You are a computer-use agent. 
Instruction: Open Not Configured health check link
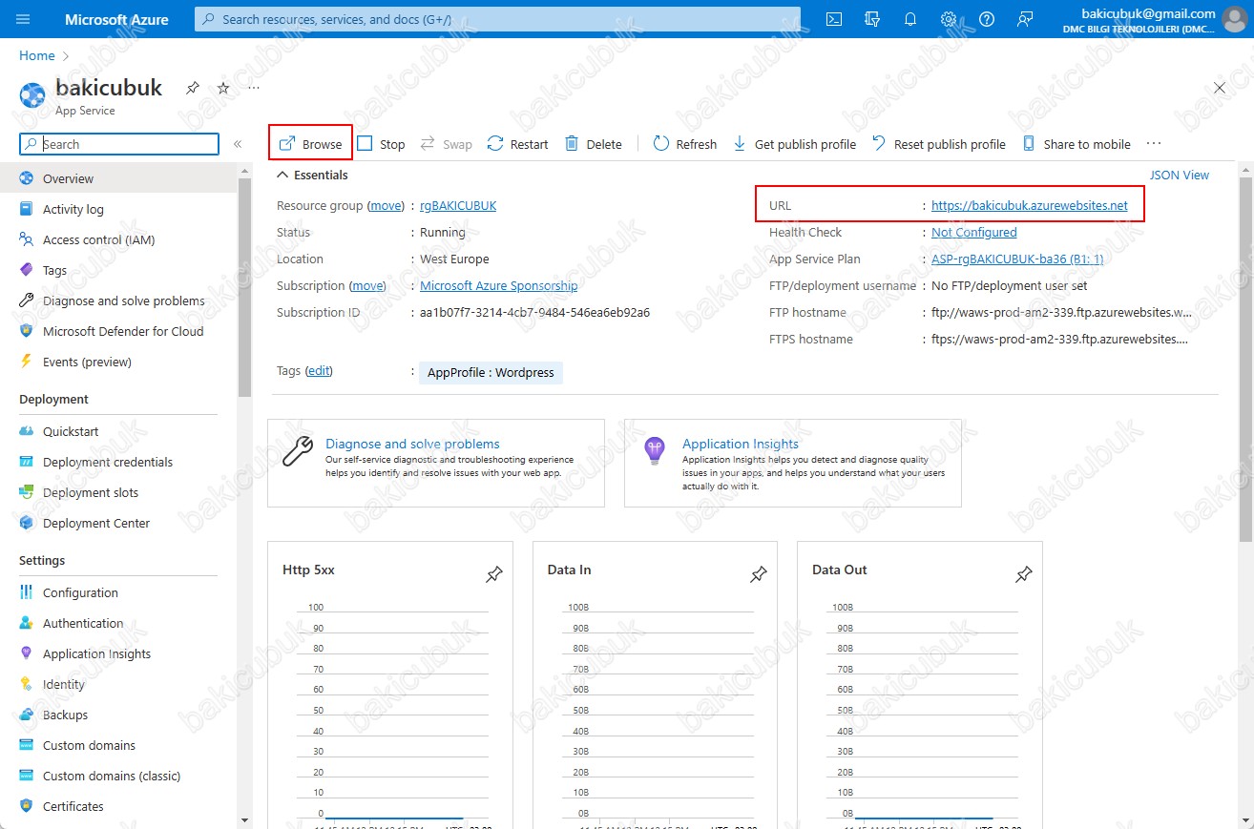tap(974, 232)
